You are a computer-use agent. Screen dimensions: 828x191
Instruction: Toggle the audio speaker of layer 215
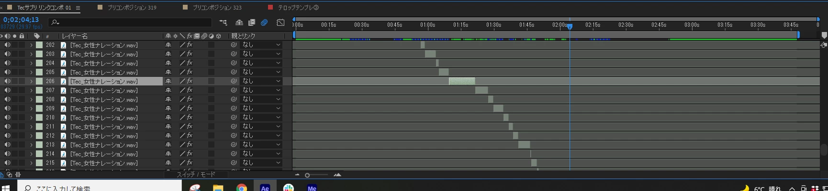tap(7, 163)
